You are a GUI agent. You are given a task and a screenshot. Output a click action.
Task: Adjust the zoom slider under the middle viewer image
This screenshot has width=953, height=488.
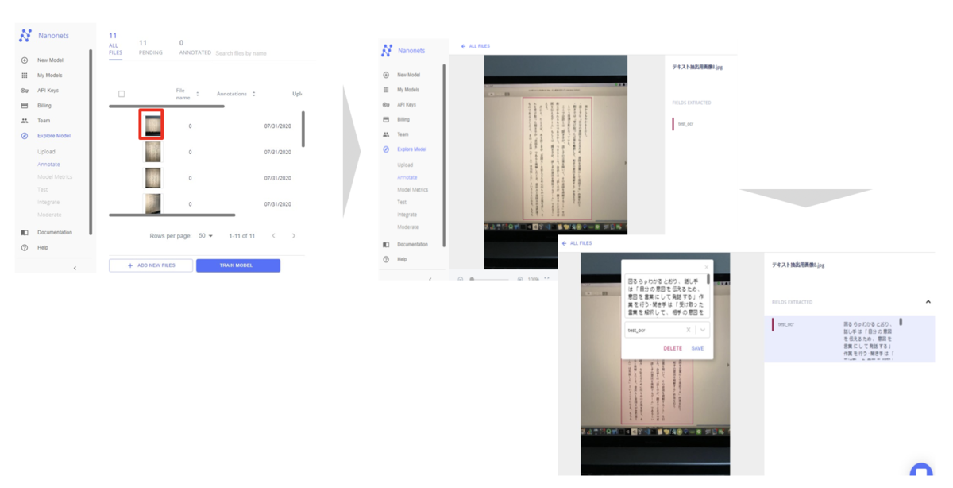pos(491,279)
